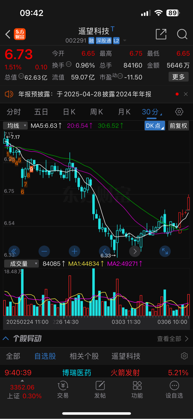Switch to 周K chart tab
The image size is (193, 419).
pyautogui.click(x=97, y=112)
